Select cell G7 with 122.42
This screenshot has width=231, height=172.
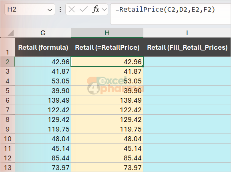point(43,110)
